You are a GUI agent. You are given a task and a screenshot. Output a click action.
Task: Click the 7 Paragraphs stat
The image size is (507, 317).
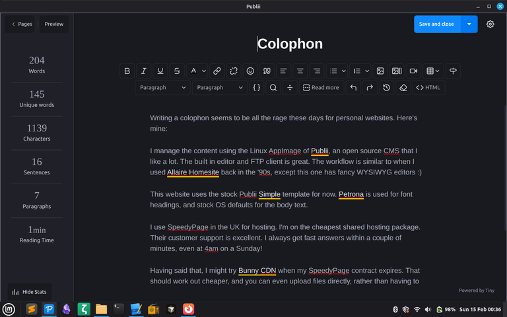pos(37,200)
